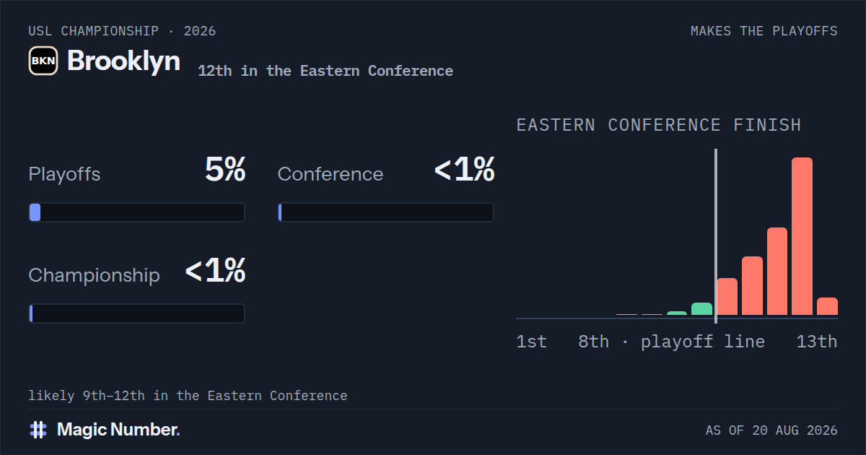Click the BKN team badge icon
The height and width of the screenshot is (455, 866).
(43, 61)
